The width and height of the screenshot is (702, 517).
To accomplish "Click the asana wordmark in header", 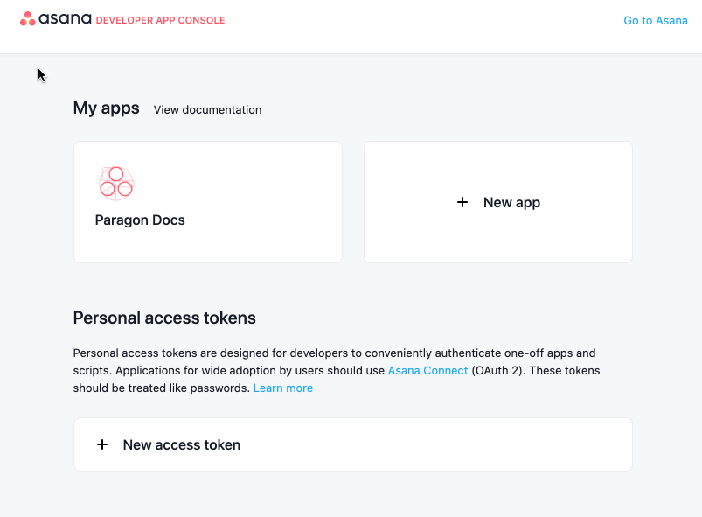I will click(x=65, y=19).
